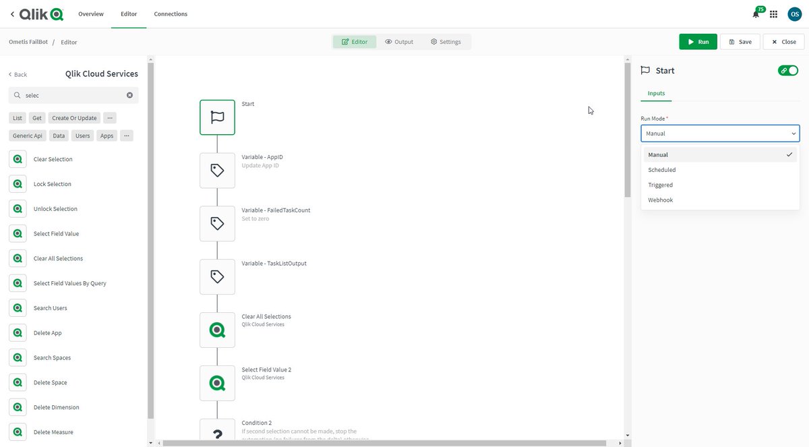809x447 pixels.
Task: Filter blocks by List
Action: pyautogui.click(x=18, y=118)
